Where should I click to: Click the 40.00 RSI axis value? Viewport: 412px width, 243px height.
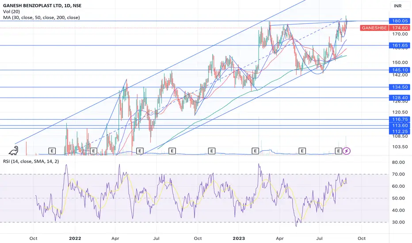click(x=398, y=210)
